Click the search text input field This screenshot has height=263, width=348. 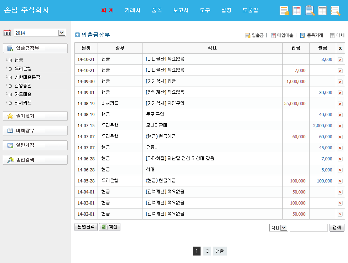tap(308, 228)
